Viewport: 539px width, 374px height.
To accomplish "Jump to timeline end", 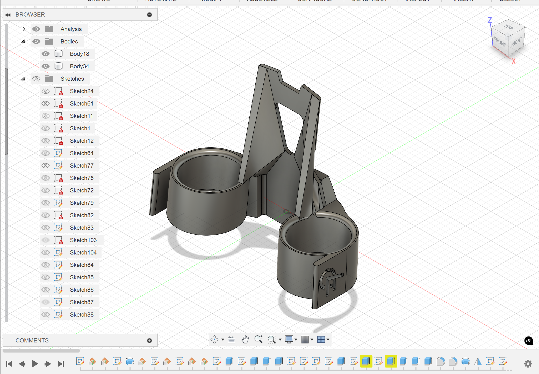I will coord(61,364).
